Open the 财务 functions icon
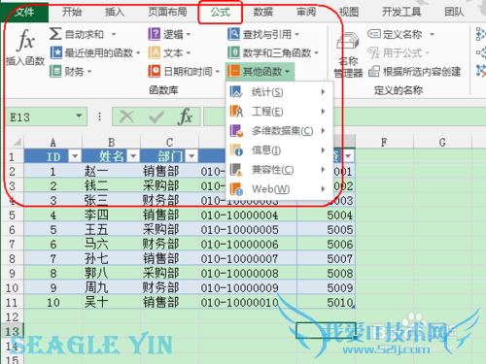The image size is (486, 364). tap(55, 71)
